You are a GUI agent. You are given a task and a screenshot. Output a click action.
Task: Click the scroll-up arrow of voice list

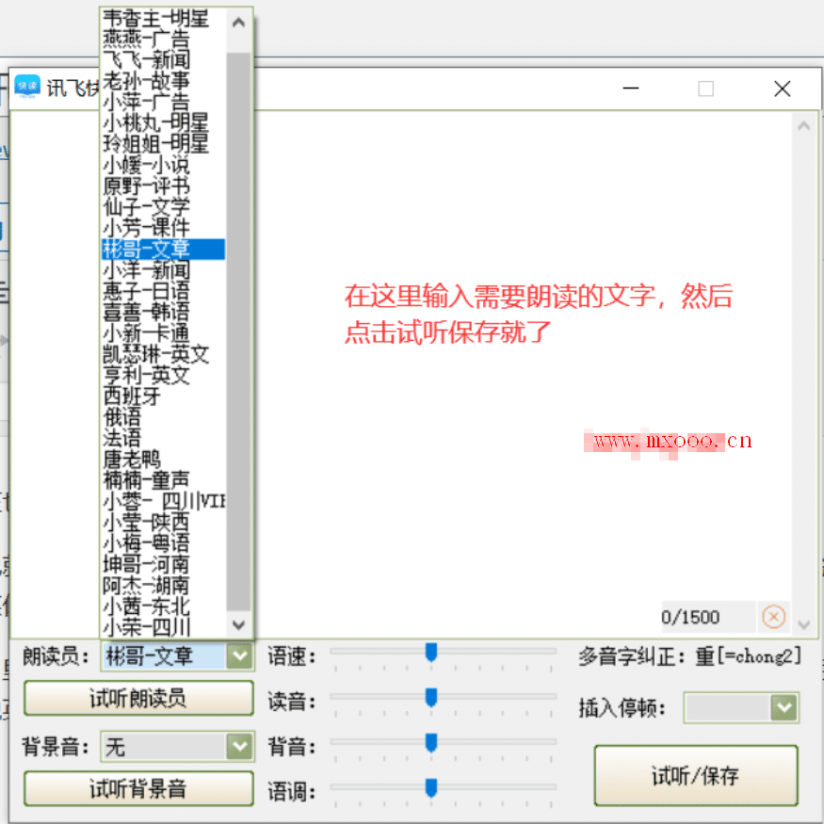tap(239, 22)
